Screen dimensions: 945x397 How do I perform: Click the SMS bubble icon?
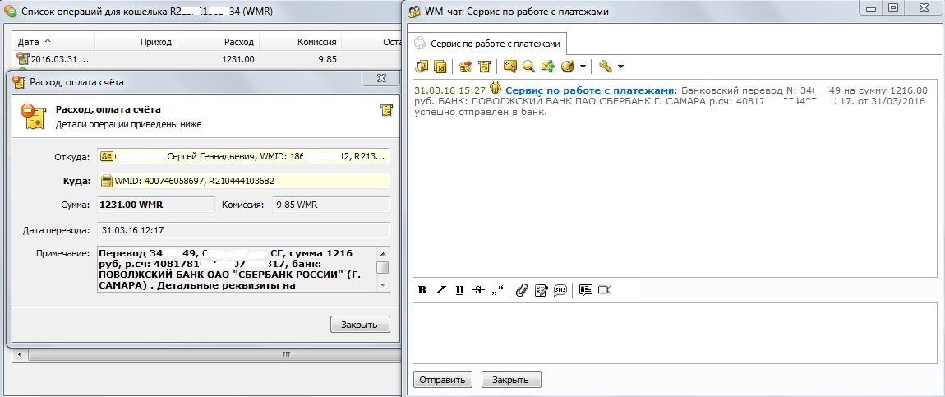pos(560,290)
